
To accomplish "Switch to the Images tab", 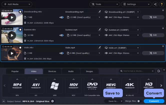I will pyautogui.click(x=89, y=71).
